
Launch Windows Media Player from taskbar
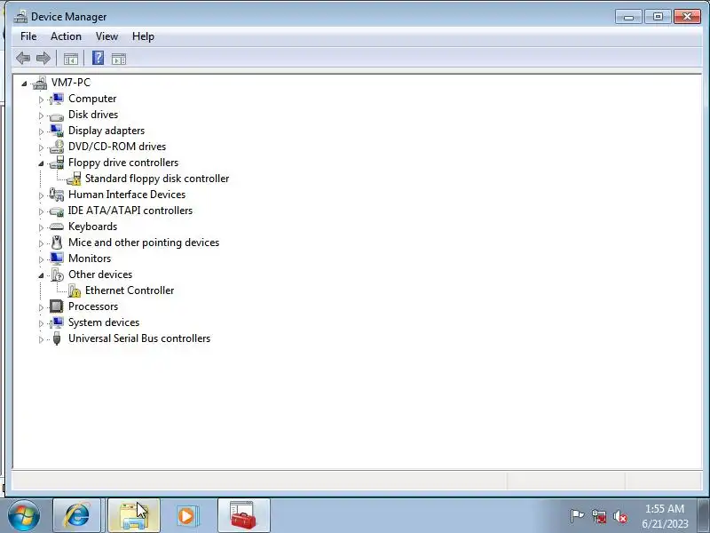coord(186,515)
